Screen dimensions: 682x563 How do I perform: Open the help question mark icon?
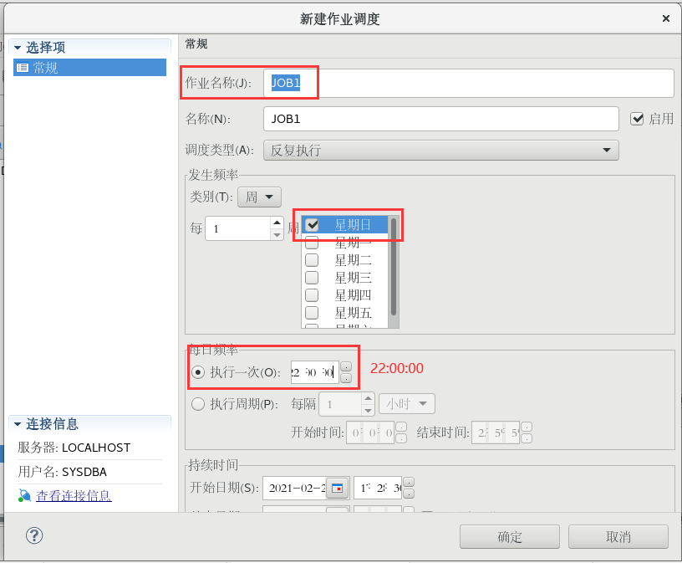[34, 535]
